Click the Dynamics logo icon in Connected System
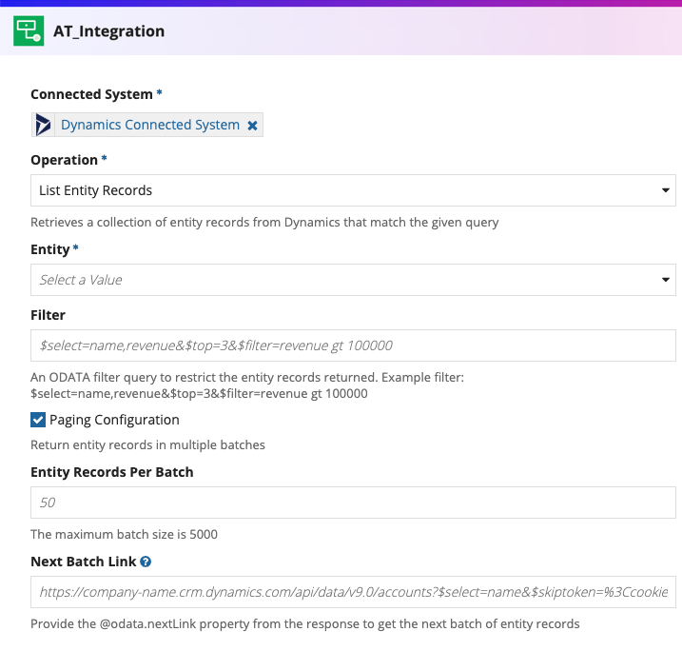The image size is (682, 651). click(43, 125)
